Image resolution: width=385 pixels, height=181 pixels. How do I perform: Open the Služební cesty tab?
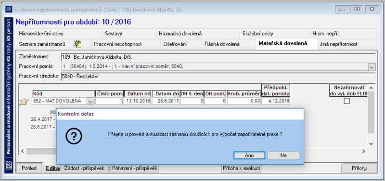point(257,34)
